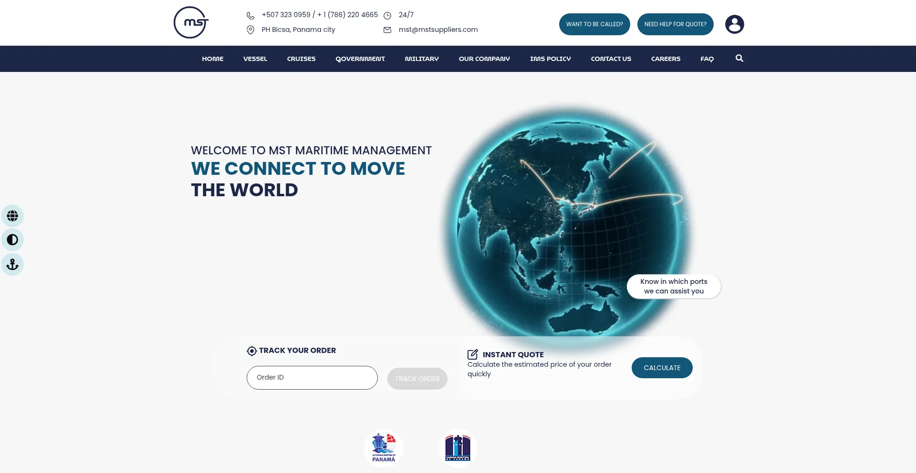Click the +507 323 0959 phone number
The image size is (916, 473).
click(x=286, y=15)
